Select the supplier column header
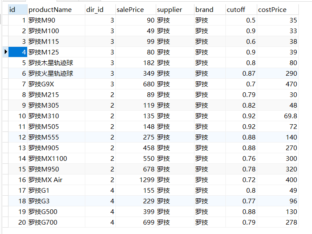Screen dimensions: 312x234 [175, 10]
